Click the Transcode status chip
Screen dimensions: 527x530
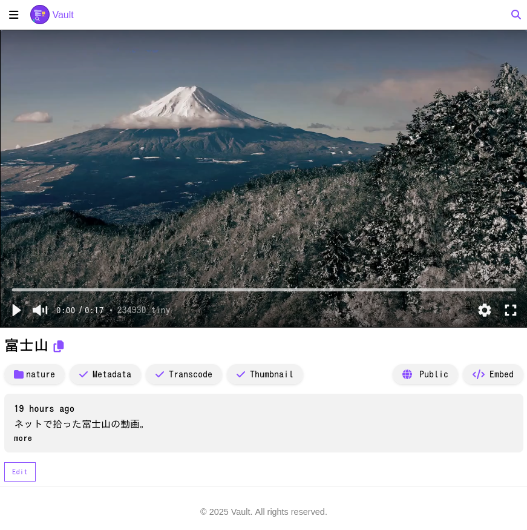184,374
